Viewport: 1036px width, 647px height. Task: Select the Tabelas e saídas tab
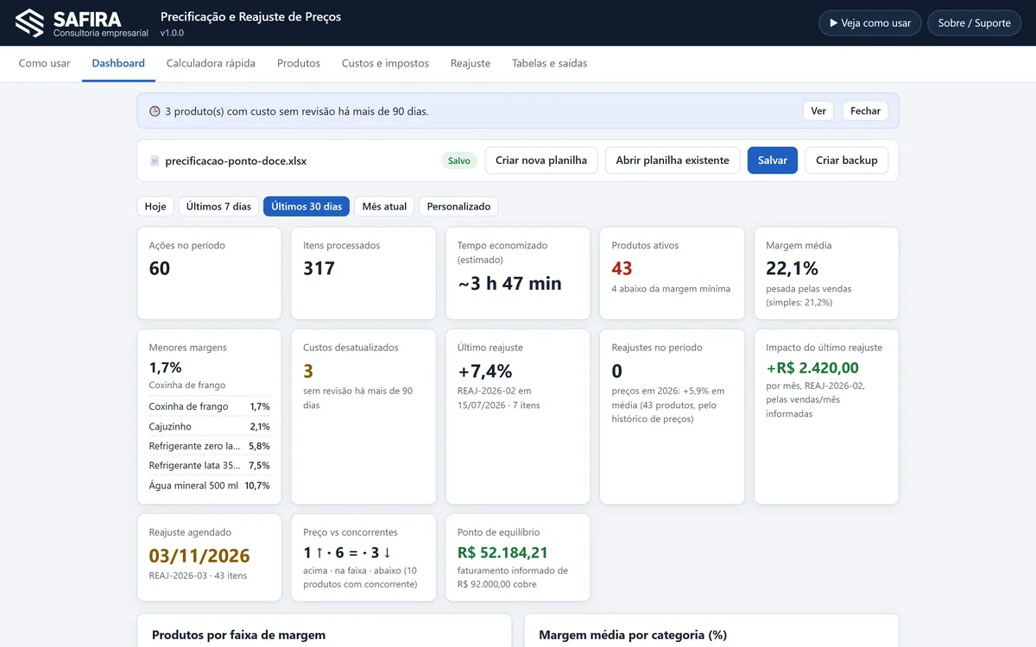pos(550,63)
